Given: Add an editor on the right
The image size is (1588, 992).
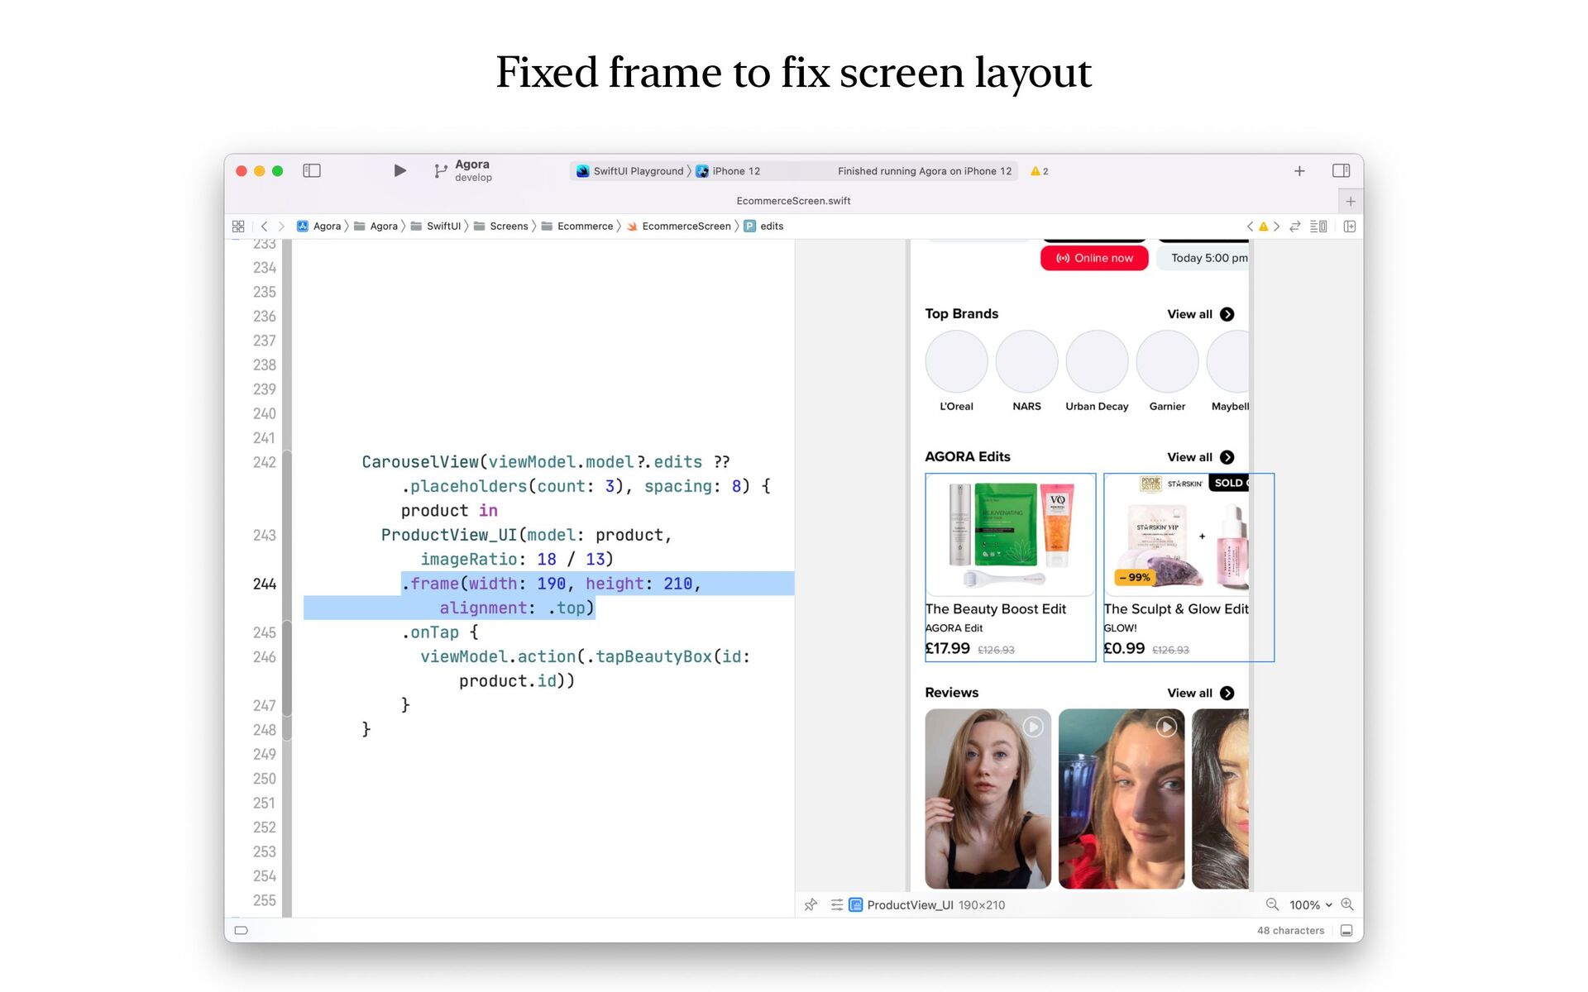Looking at the screenshot, I should 1350,226.
